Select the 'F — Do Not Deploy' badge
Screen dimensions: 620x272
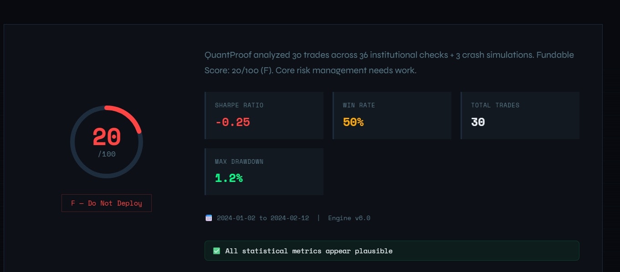click(106, 203)
